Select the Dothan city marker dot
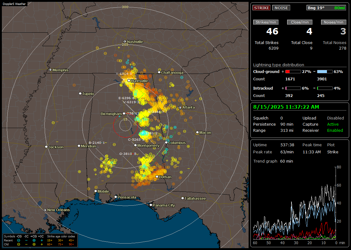The height and width of the screenshot is (250, 351). coord(157,176)
